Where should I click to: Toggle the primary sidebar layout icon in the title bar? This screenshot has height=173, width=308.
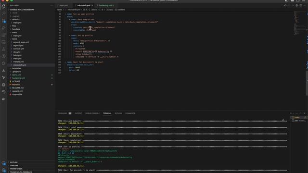pyautogui.click(x=287, y=1)
